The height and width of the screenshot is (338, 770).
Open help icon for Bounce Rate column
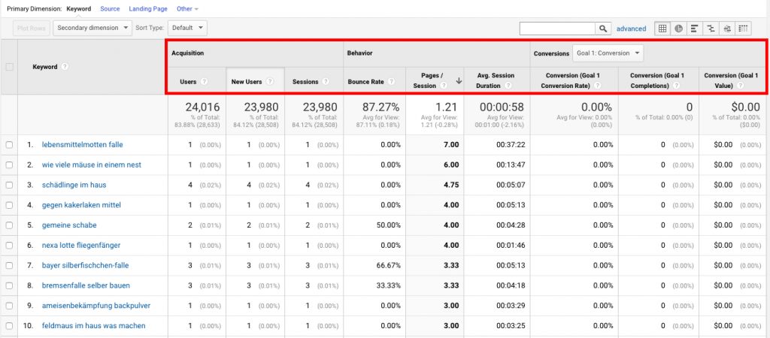click(x=391, y=82)
